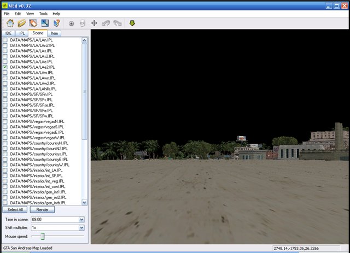
Task: Click the redo curved arrow icon
Action: [116, 23]
